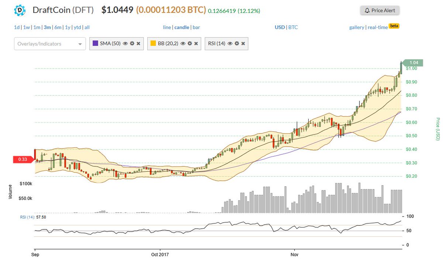Open the gallery link
The width and height of the screenshot is (443, 264).
tap(357, 27)
